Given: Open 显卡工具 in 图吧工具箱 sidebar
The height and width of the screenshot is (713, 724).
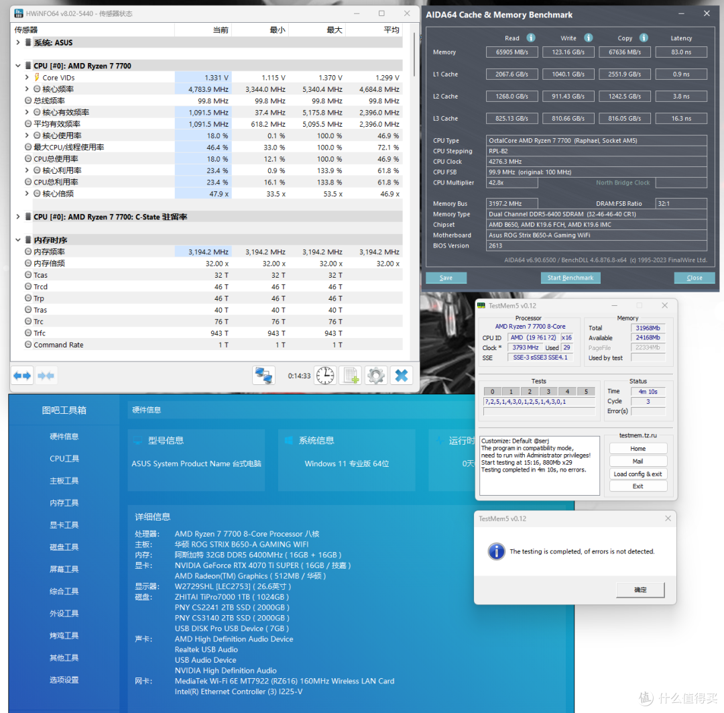Looking at the screenshot, I should 64,525.
